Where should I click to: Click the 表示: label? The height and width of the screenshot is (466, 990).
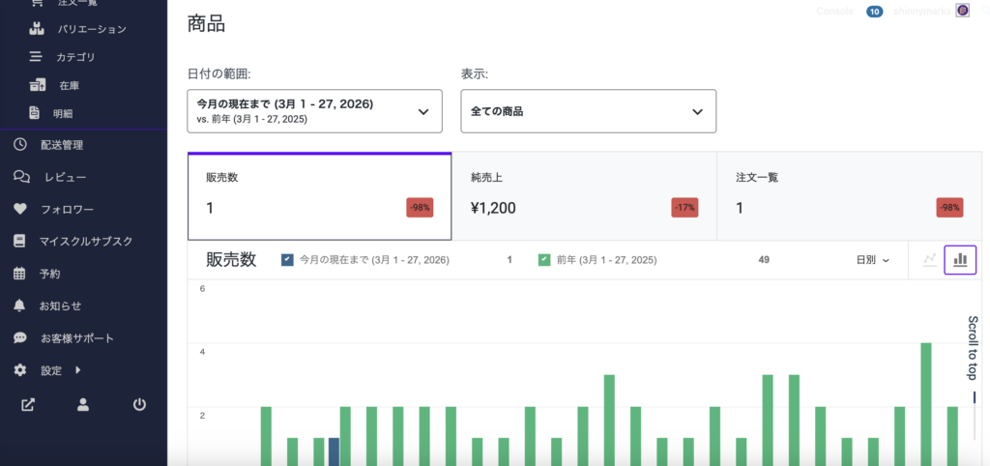coord(475,74)
